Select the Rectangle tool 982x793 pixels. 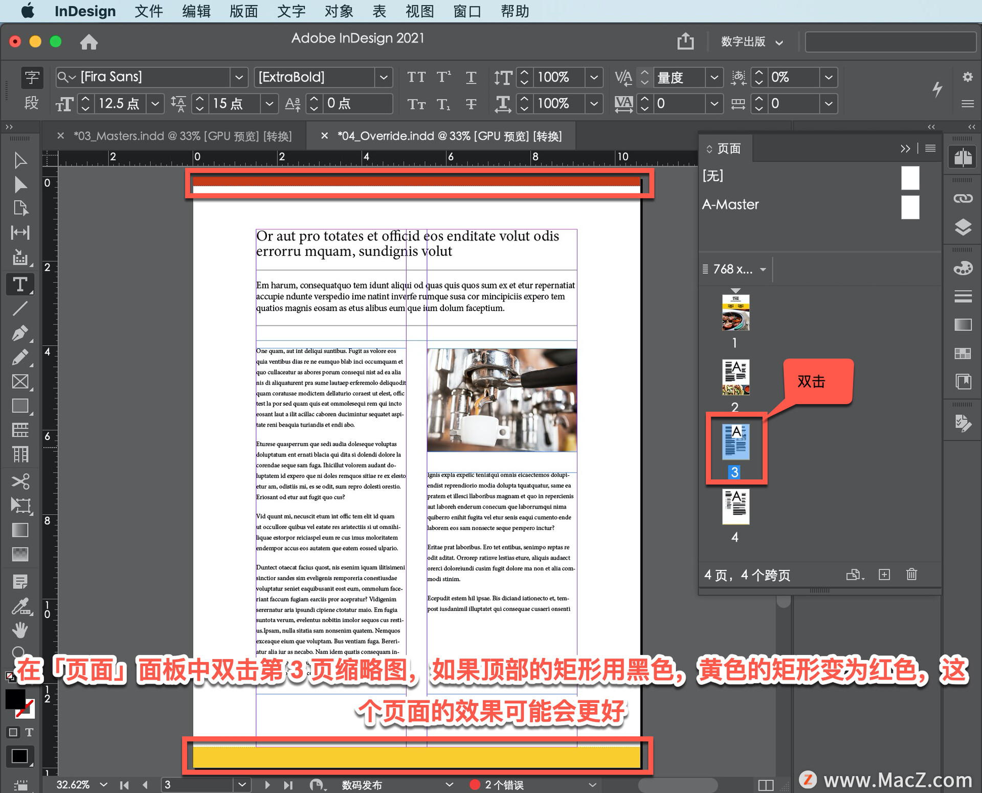(x=20, y=406)
